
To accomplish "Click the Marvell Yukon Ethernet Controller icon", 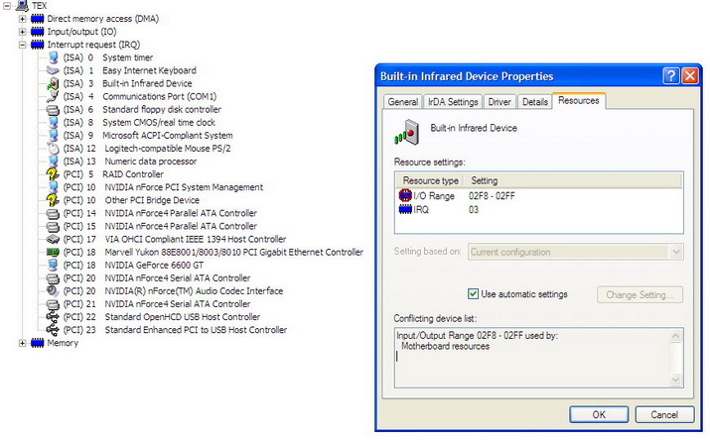I will click(x=53, y=252).
